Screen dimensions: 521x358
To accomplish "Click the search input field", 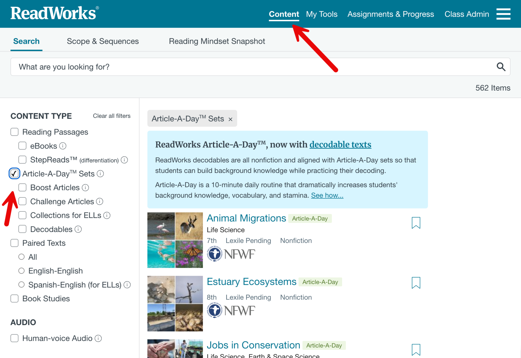I will pos(260,67).
